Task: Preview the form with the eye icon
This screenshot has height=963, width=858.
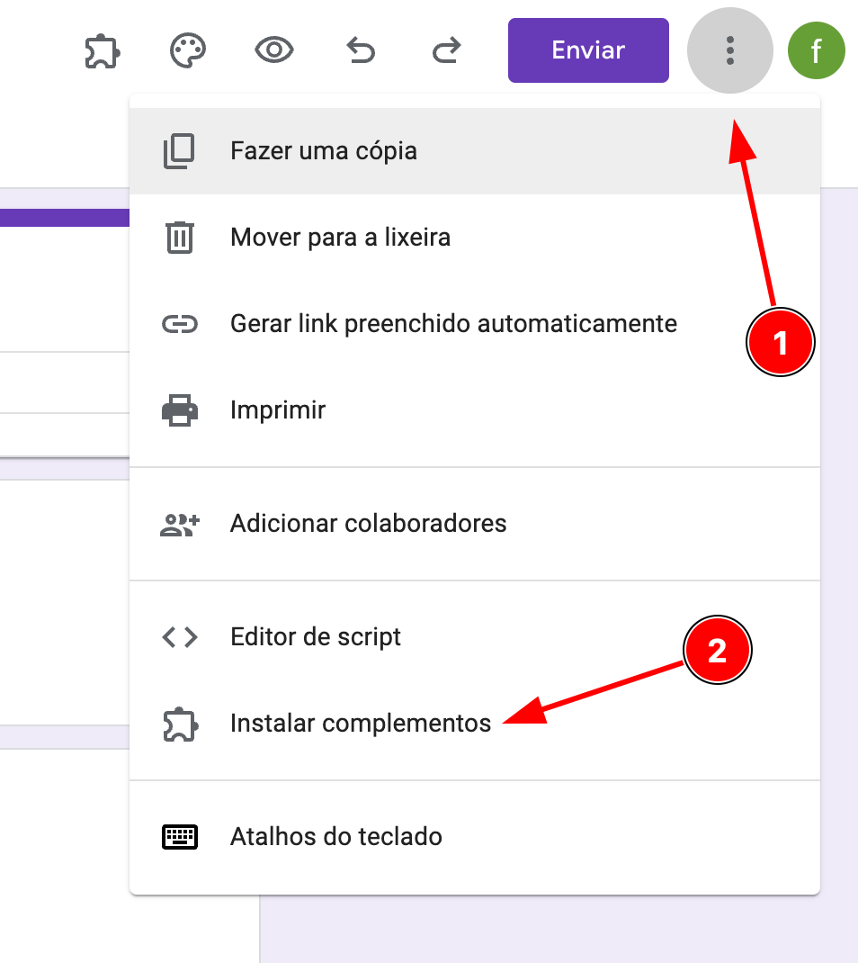Action: point(274,50)
